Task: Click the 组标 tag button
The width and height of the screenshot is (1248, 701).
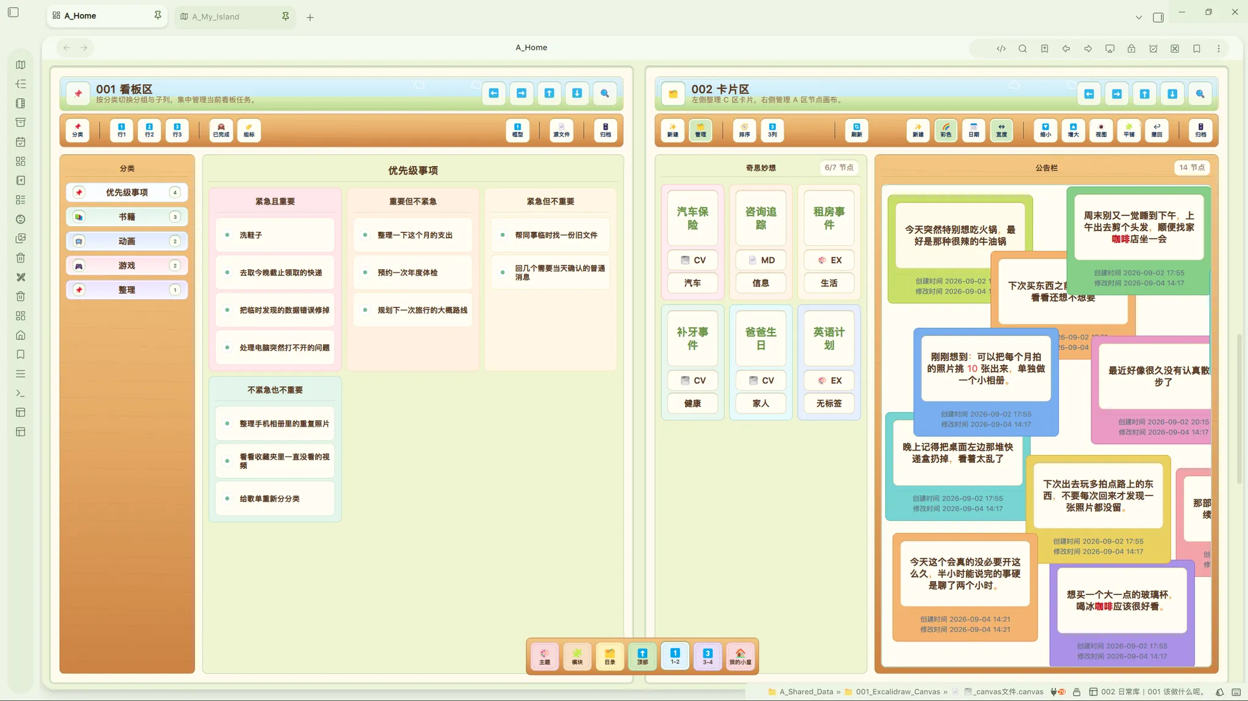Action: click(x=249, y=130)
